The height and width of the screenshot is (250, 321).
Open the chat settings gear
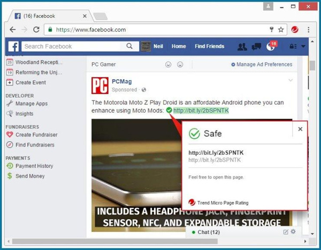pos(293,232)
